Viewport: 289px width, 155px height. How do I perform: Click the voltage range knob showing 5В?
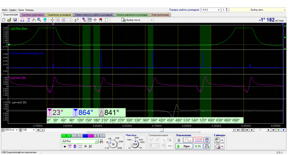113,144
